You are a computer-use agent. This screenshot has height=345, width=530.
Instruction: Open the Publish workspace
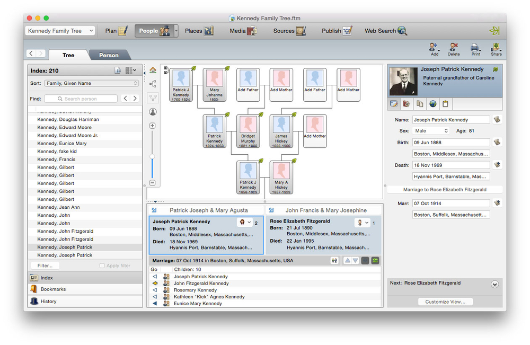(337, 31)
